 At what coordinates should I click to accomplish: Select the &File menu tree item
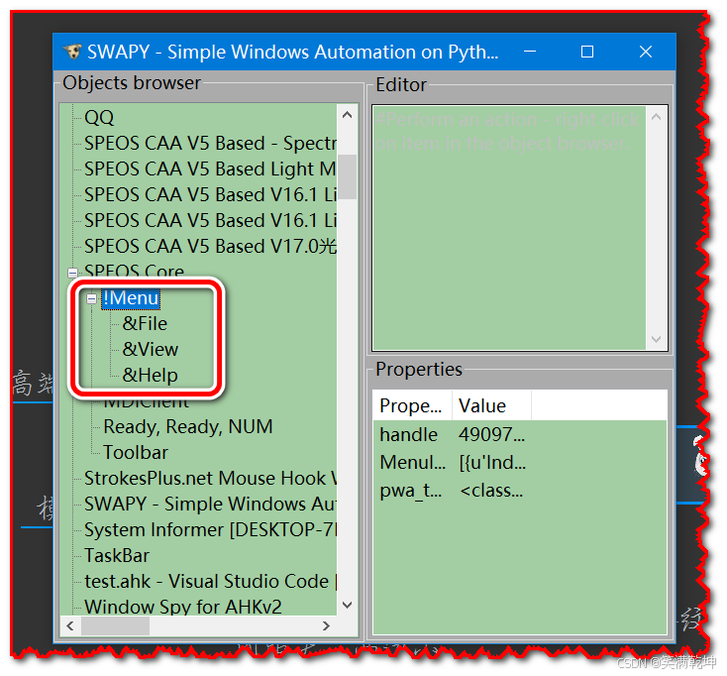pyautogui.click(x=145, y=323)
